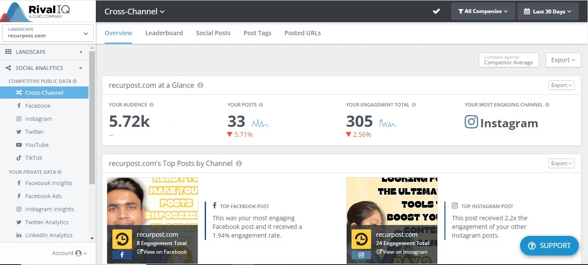Click info icon beside recurpost.com at a Glance

pyautogui.click(x=200, y=85)
